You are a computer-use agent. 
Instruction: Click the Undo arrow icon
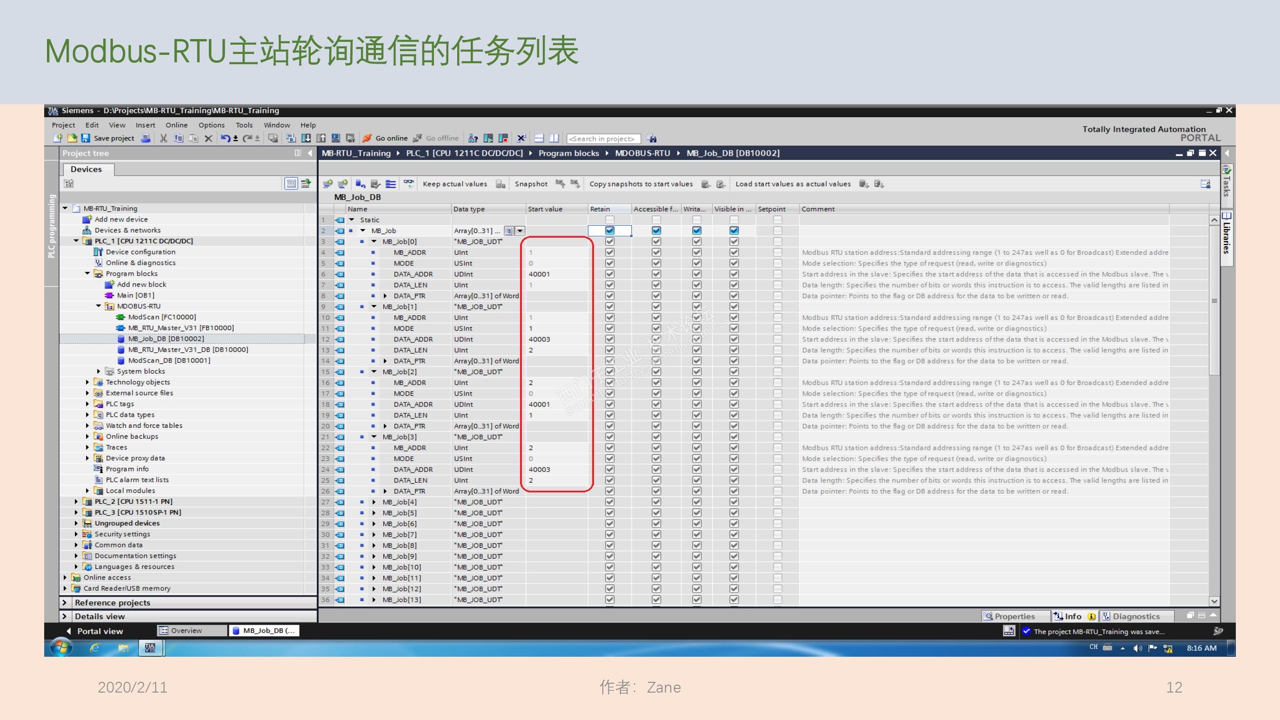(225, 138)
